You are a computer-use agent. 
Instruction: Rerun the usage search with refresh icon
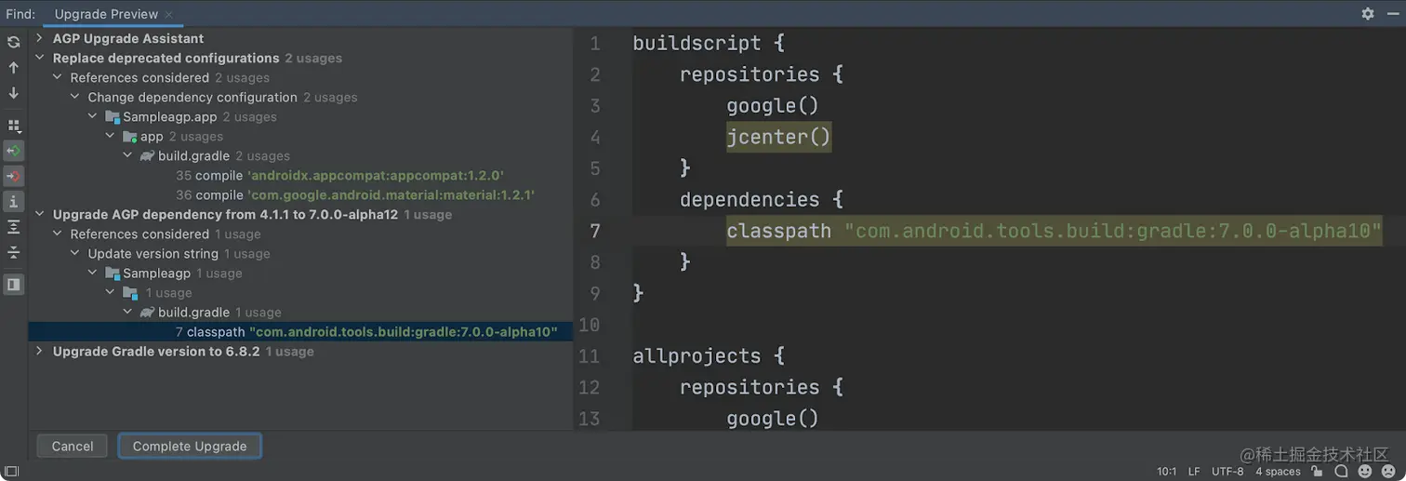pyautogui.click(x=13, y=43)
